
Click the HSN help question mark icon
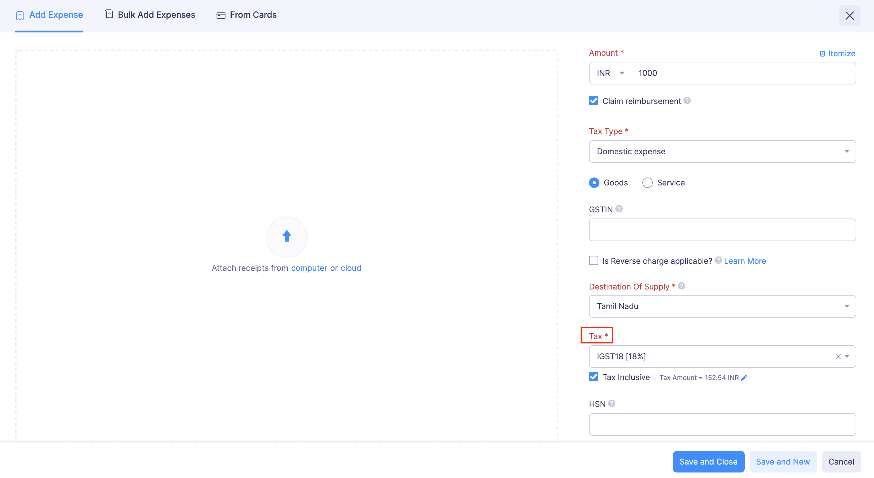pyautogui.click(x=611, y=403)
